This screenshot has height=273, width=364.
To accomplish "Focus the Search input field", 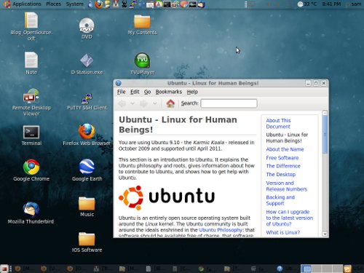I will pos(229,103).
